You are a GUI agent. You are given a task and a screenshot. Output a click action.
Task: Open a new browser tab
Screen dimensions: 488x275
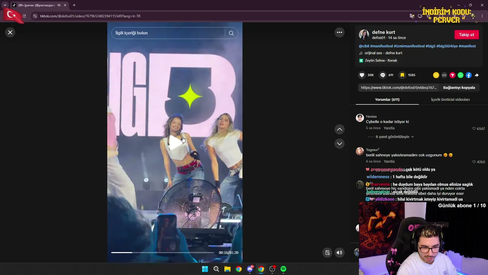pyautogui.click(x=74, y=5)
